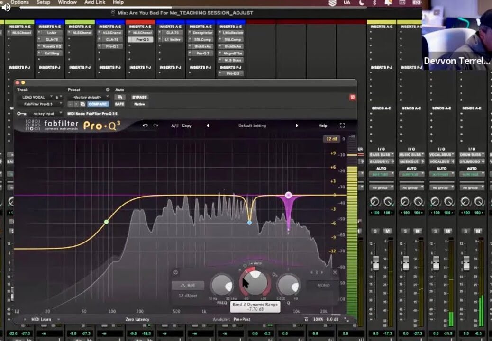
Task: Open the key input icon
Action: pos(22,114)
